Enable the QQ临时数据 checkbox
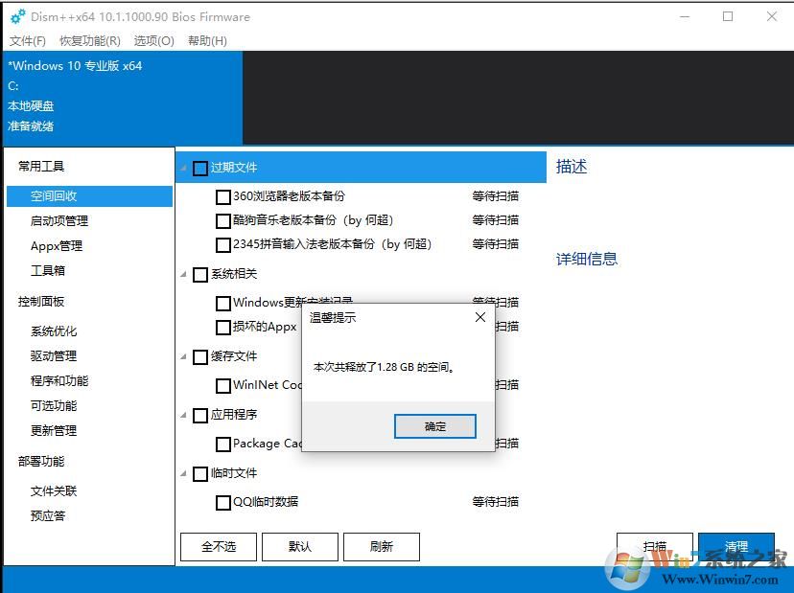The height and width of the screenshot is (593, 794). pos(223,501)
